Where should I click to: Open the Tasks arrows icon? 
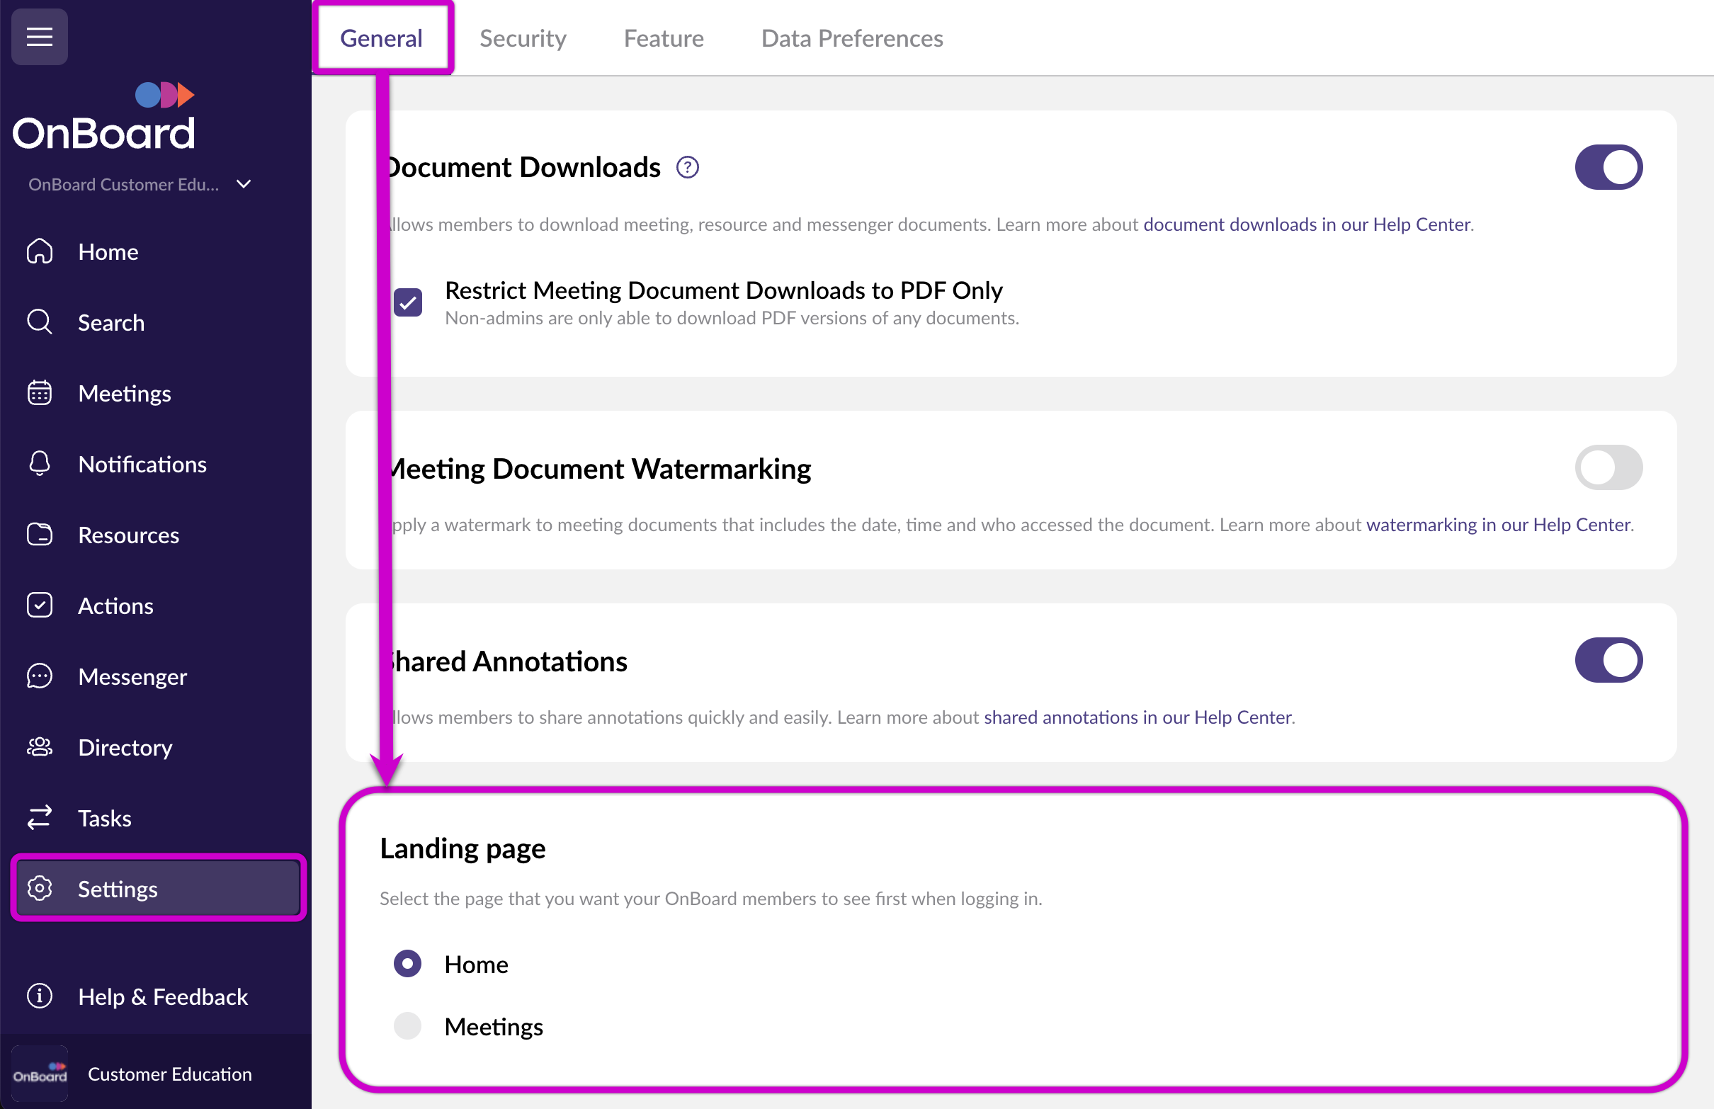[40, 817]
